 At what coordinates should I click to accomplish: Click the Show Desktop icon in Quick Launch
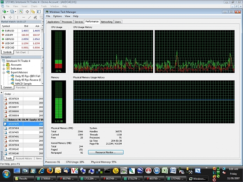click(x=17, y=171)
